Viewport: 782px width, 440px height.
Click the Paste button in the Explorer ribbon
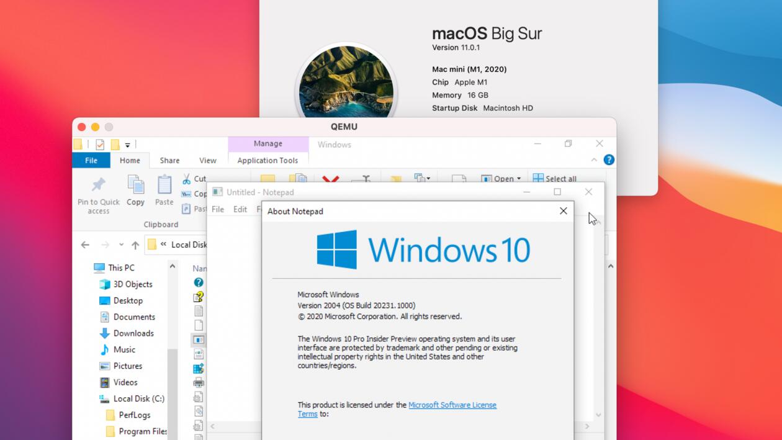click(x=164, y=191)
